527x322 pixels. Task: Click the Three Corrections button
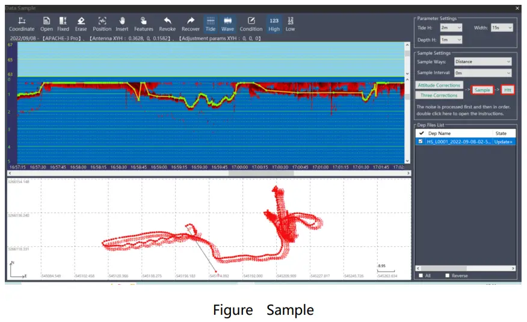439,96
